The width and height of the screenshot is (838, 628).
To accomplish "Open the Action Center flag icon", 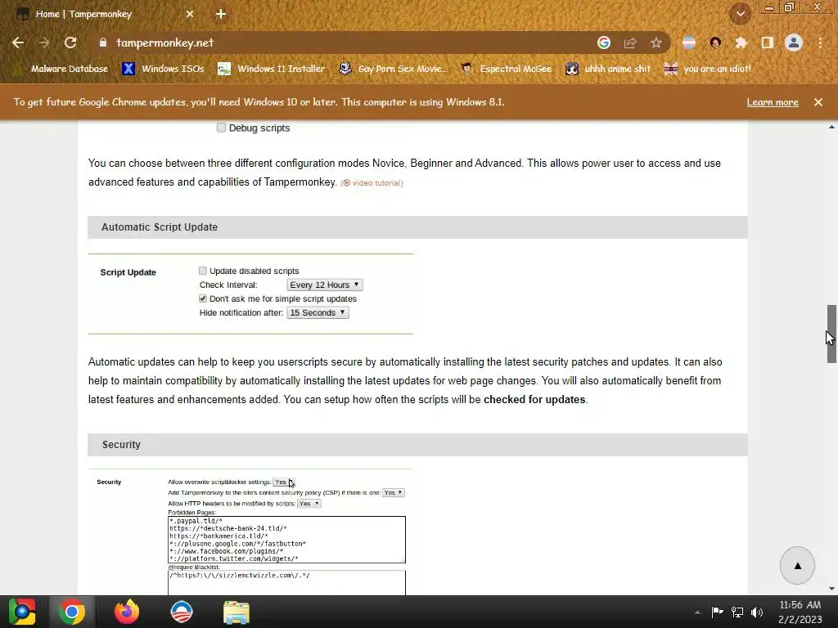I will point(717,612).
